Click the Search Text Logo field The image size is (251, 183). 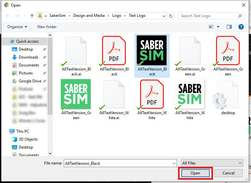(x=211, y=16)
